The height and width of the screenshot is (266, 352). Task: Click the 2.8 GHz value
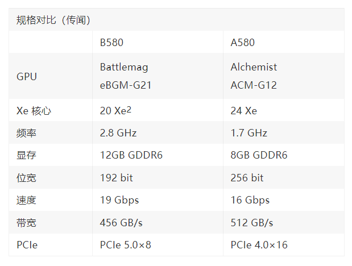point(118,133)
